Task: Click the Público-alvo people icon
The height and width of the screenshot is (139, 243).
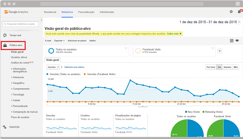Action: (5, 45)
